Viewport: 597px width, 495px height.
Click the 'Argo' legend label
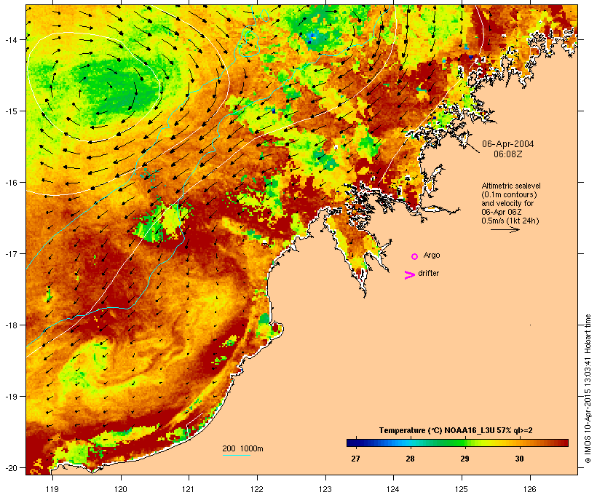[x=432, y=255]
